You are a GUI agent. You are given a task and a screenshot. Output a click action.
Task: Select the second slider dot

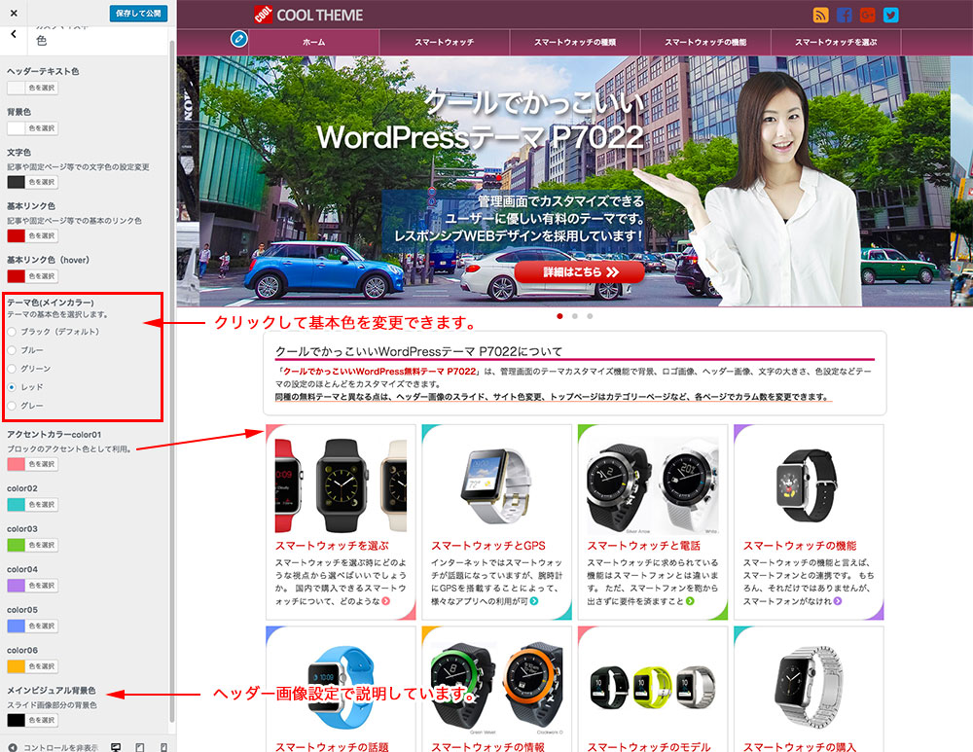(575, 316)
